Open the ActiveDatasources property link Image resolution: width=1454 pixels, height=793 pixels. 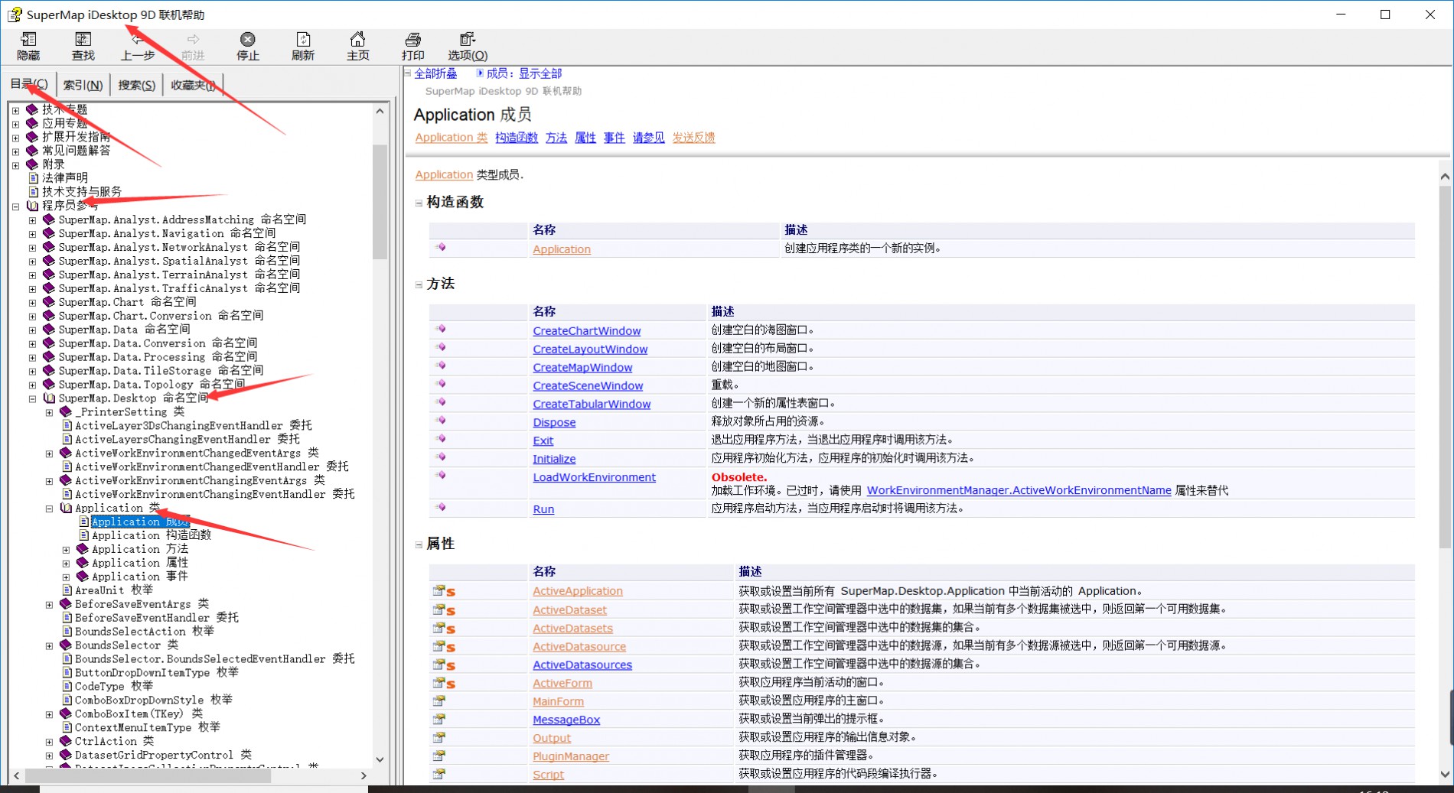tap(582, 665)
